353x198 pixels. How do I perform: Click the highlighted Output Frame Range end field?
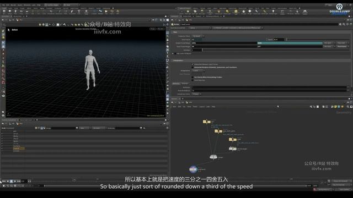(x=290, y=43)
